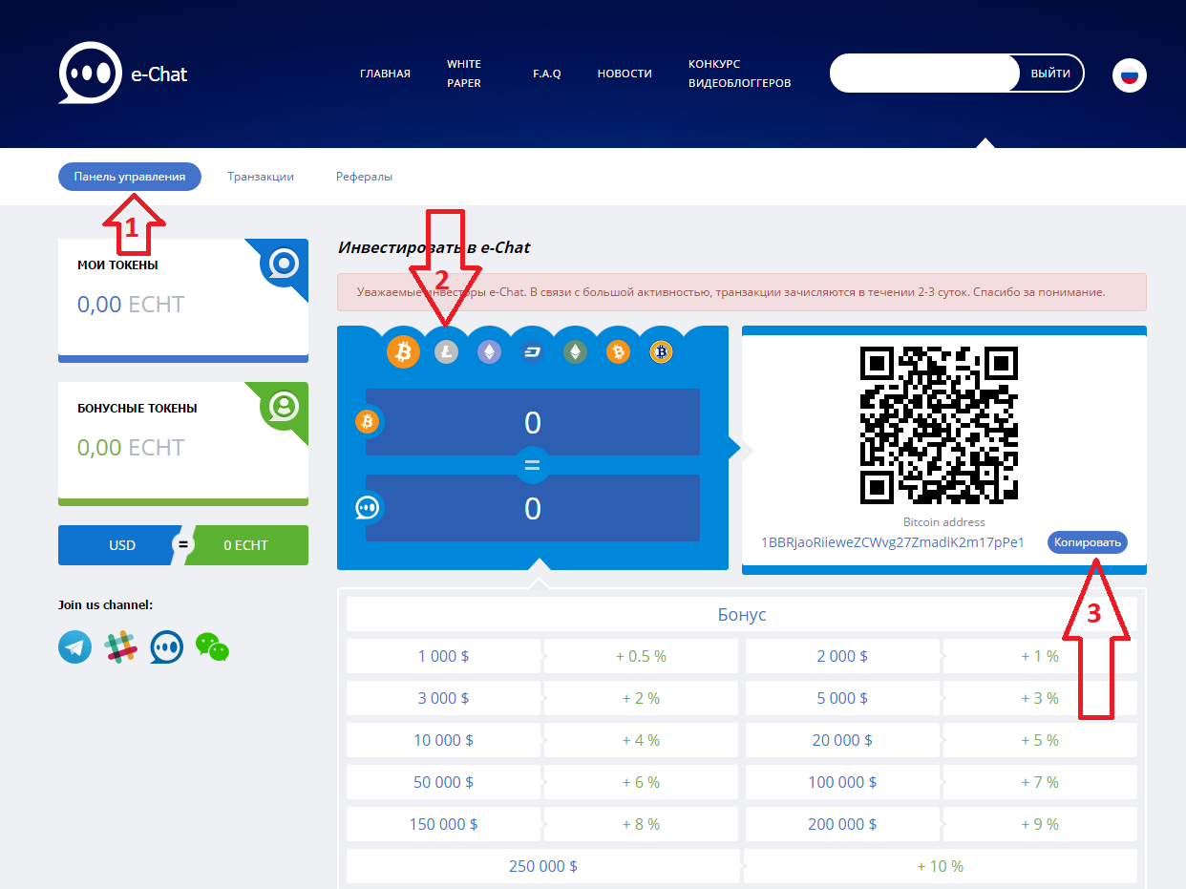Open the Рефералы tab
The height and width of the screenshot is (889, 1186).
364,177
